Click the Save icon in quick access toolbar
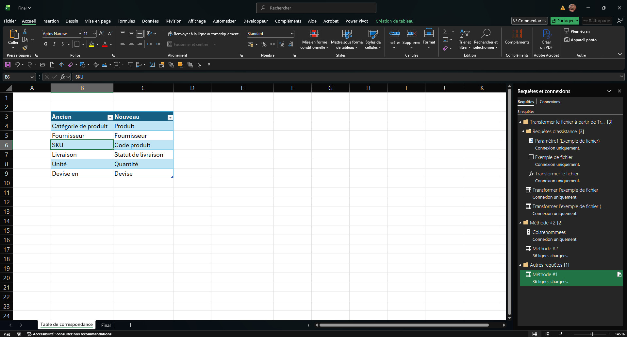The height and width of the screenshot is (337, 627). [8, 65]
